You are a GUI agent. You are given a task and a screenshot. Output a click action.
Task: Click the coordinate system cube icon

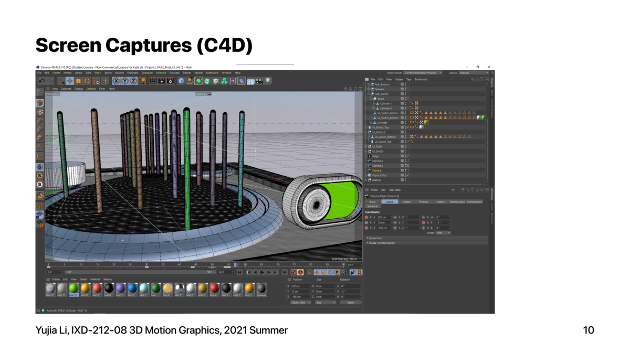[x=143, y=81]
